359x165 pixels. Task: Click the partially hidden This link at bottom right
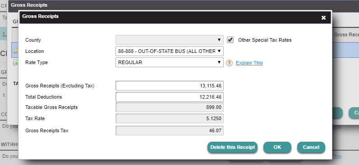[x=337, y=156]
